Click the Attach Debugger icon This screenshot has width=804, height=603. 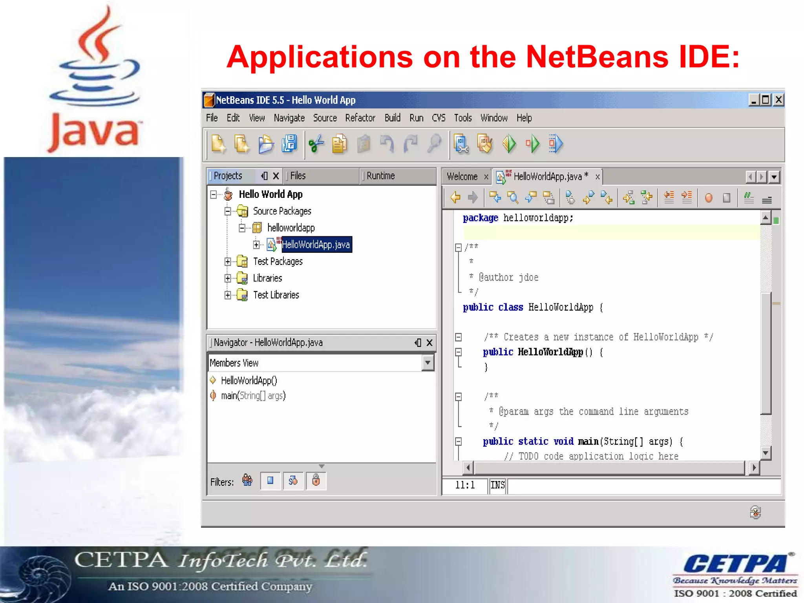pos(556,144)
